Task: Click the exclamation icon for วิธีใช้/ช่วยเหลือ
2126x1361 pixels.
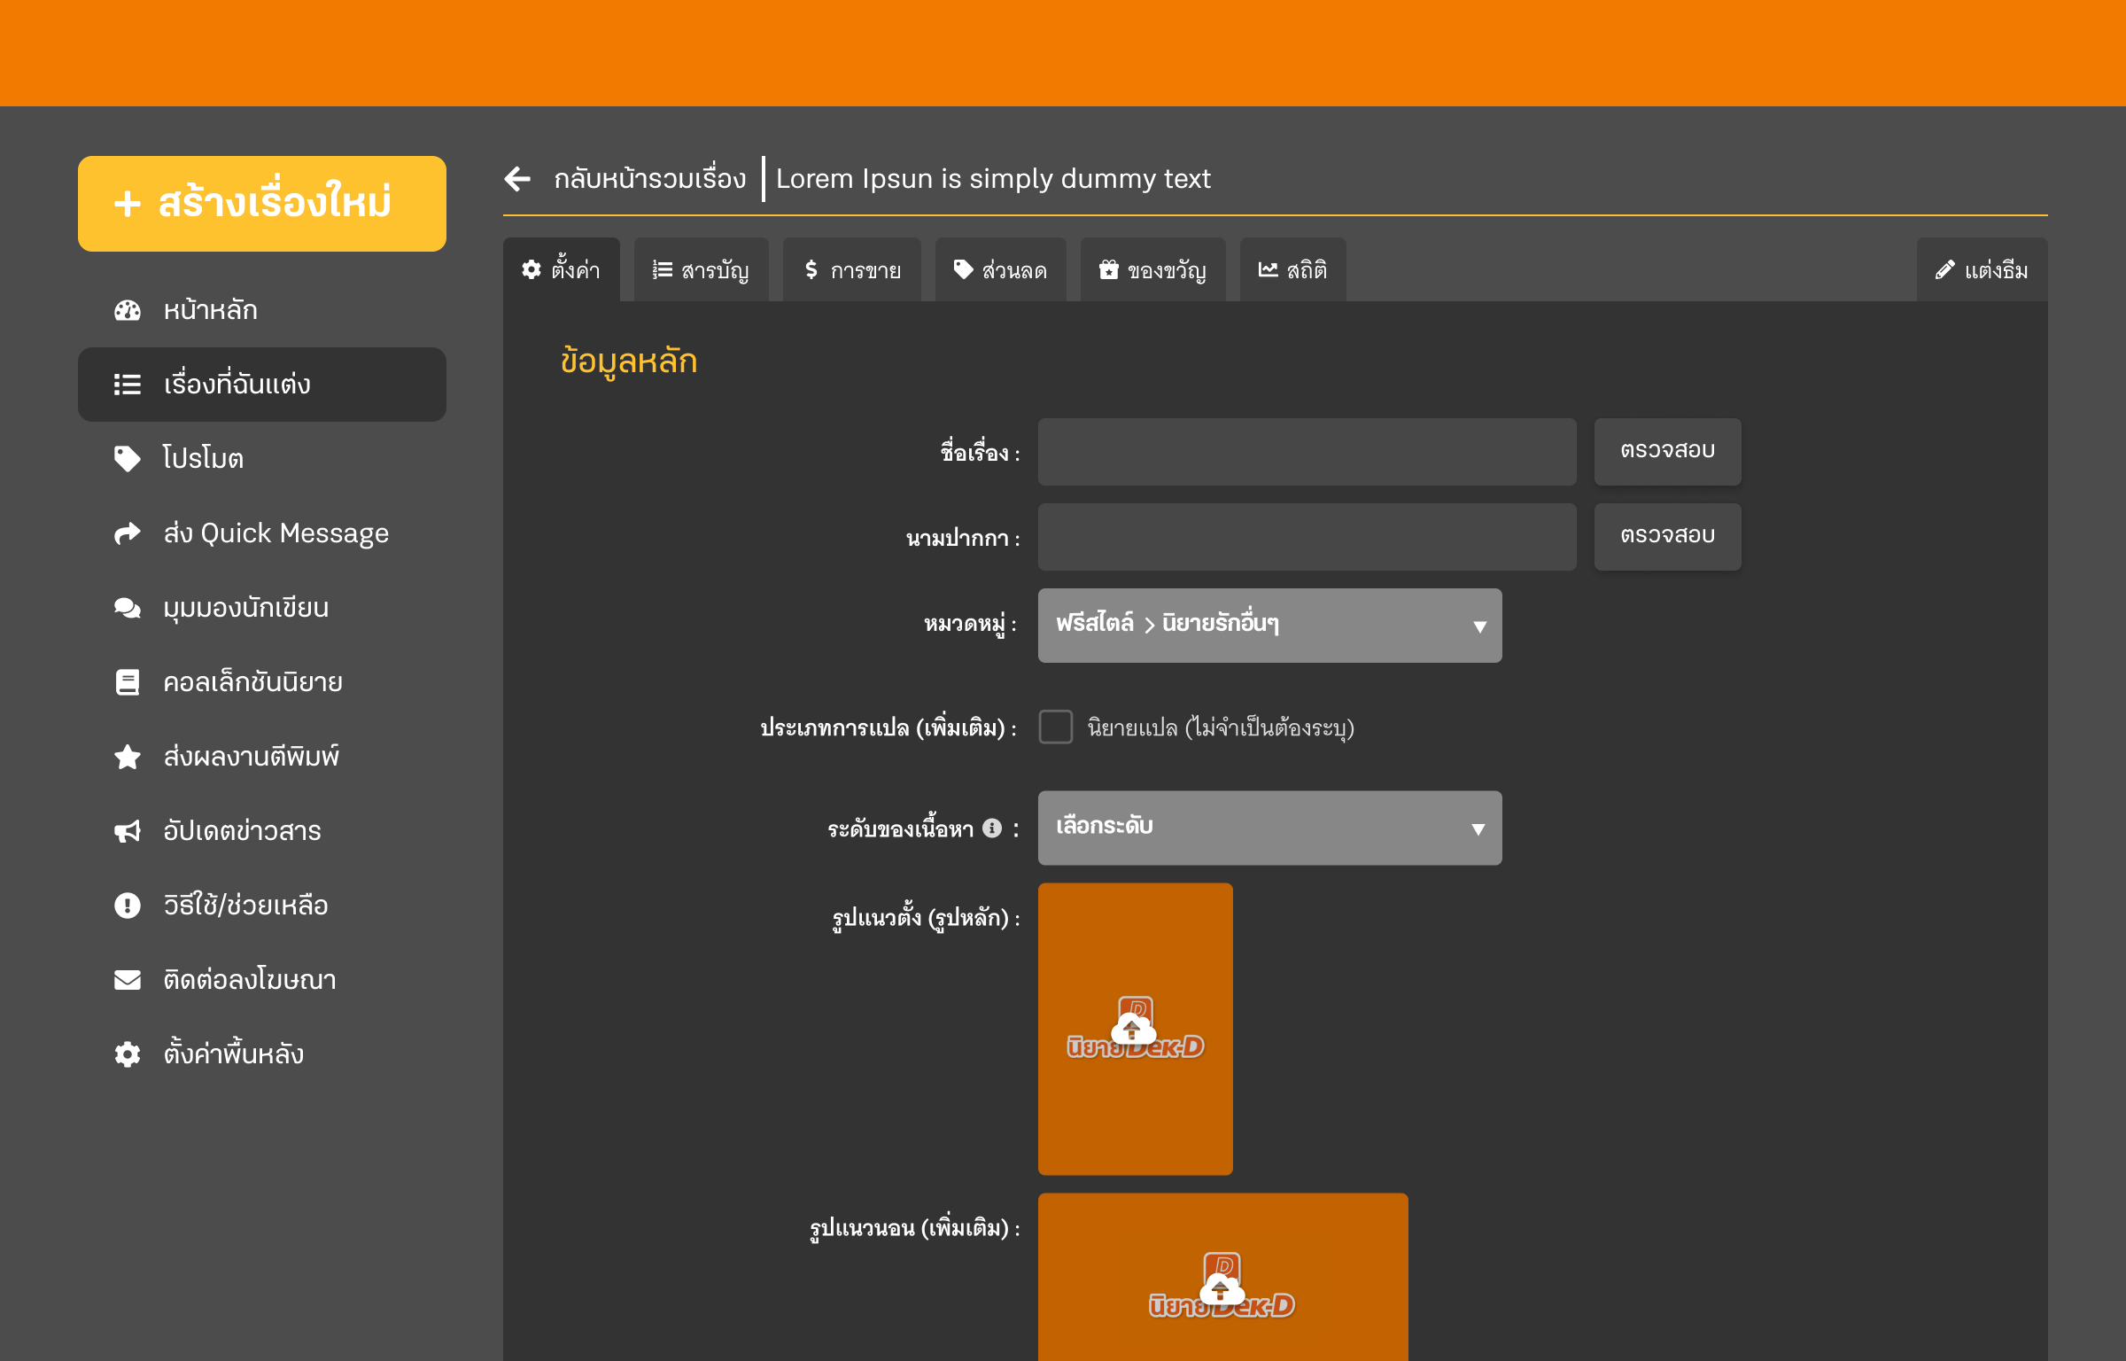Action: click(128, 906)
